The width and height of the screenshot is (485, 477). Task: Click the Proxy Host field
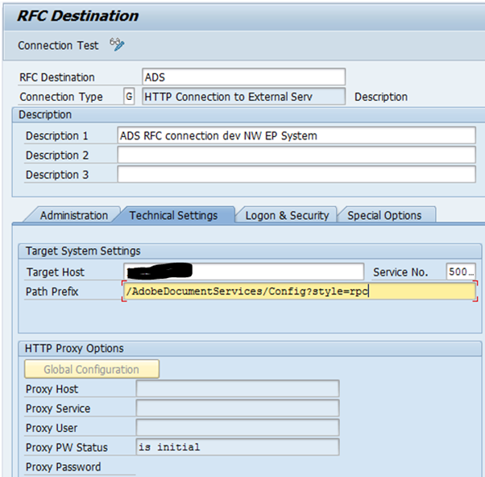[238, 388]
